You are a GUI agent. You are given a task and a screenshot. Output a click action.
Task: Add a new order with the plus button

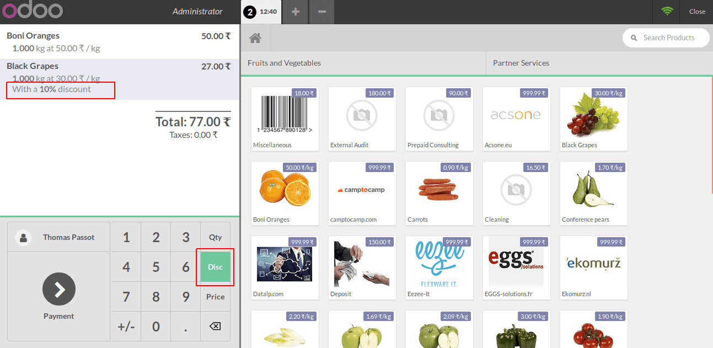click(296, 12)
